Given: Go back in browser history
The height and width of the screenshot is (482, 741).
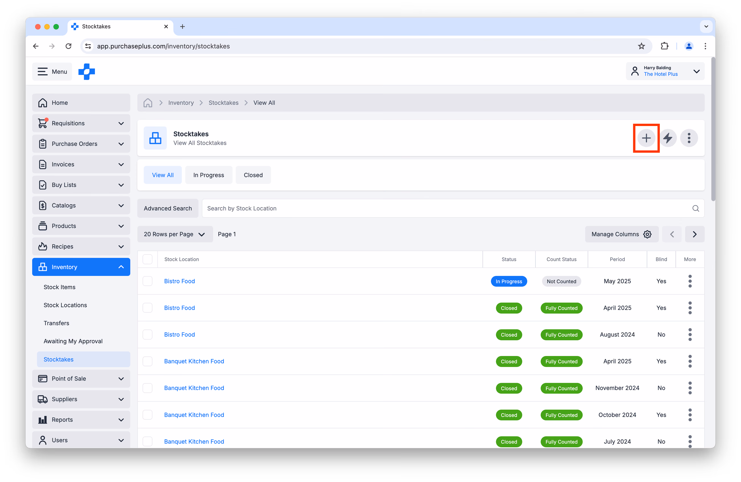Looking at the screenshot, I should (36, 46).
